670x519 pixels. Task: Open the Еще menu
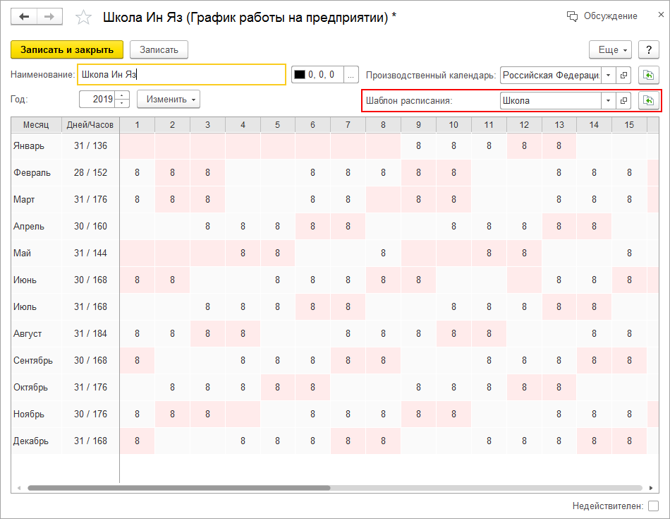[x=610, y=49]
